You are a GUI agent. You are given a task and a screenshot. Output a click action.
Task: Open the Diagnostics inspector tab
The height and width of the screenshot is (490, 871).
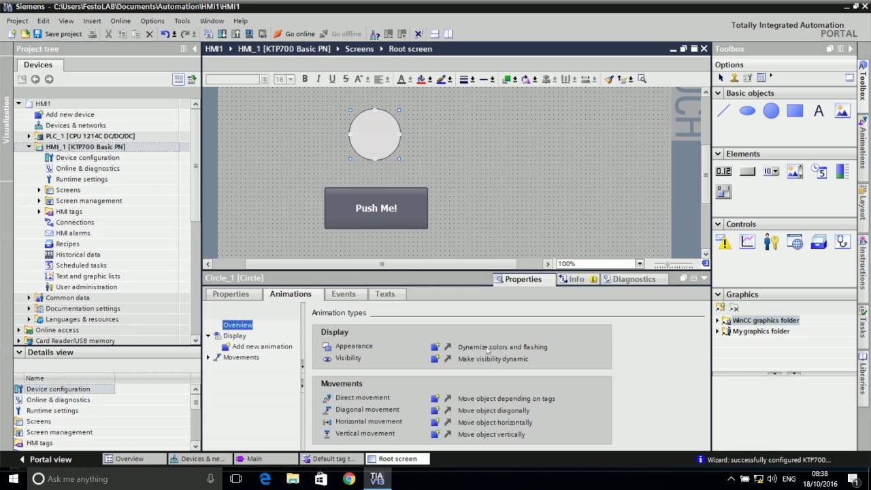click(x=634, y=279)
